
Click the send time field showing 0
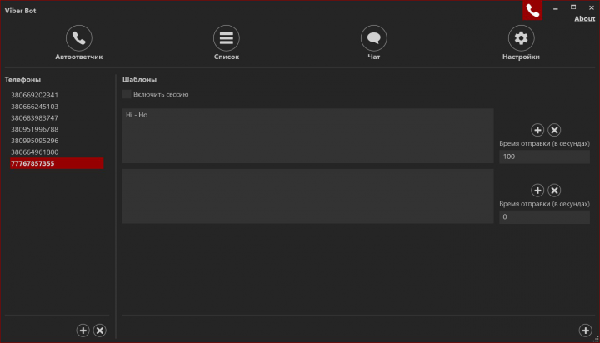click(x=544, y=217)
